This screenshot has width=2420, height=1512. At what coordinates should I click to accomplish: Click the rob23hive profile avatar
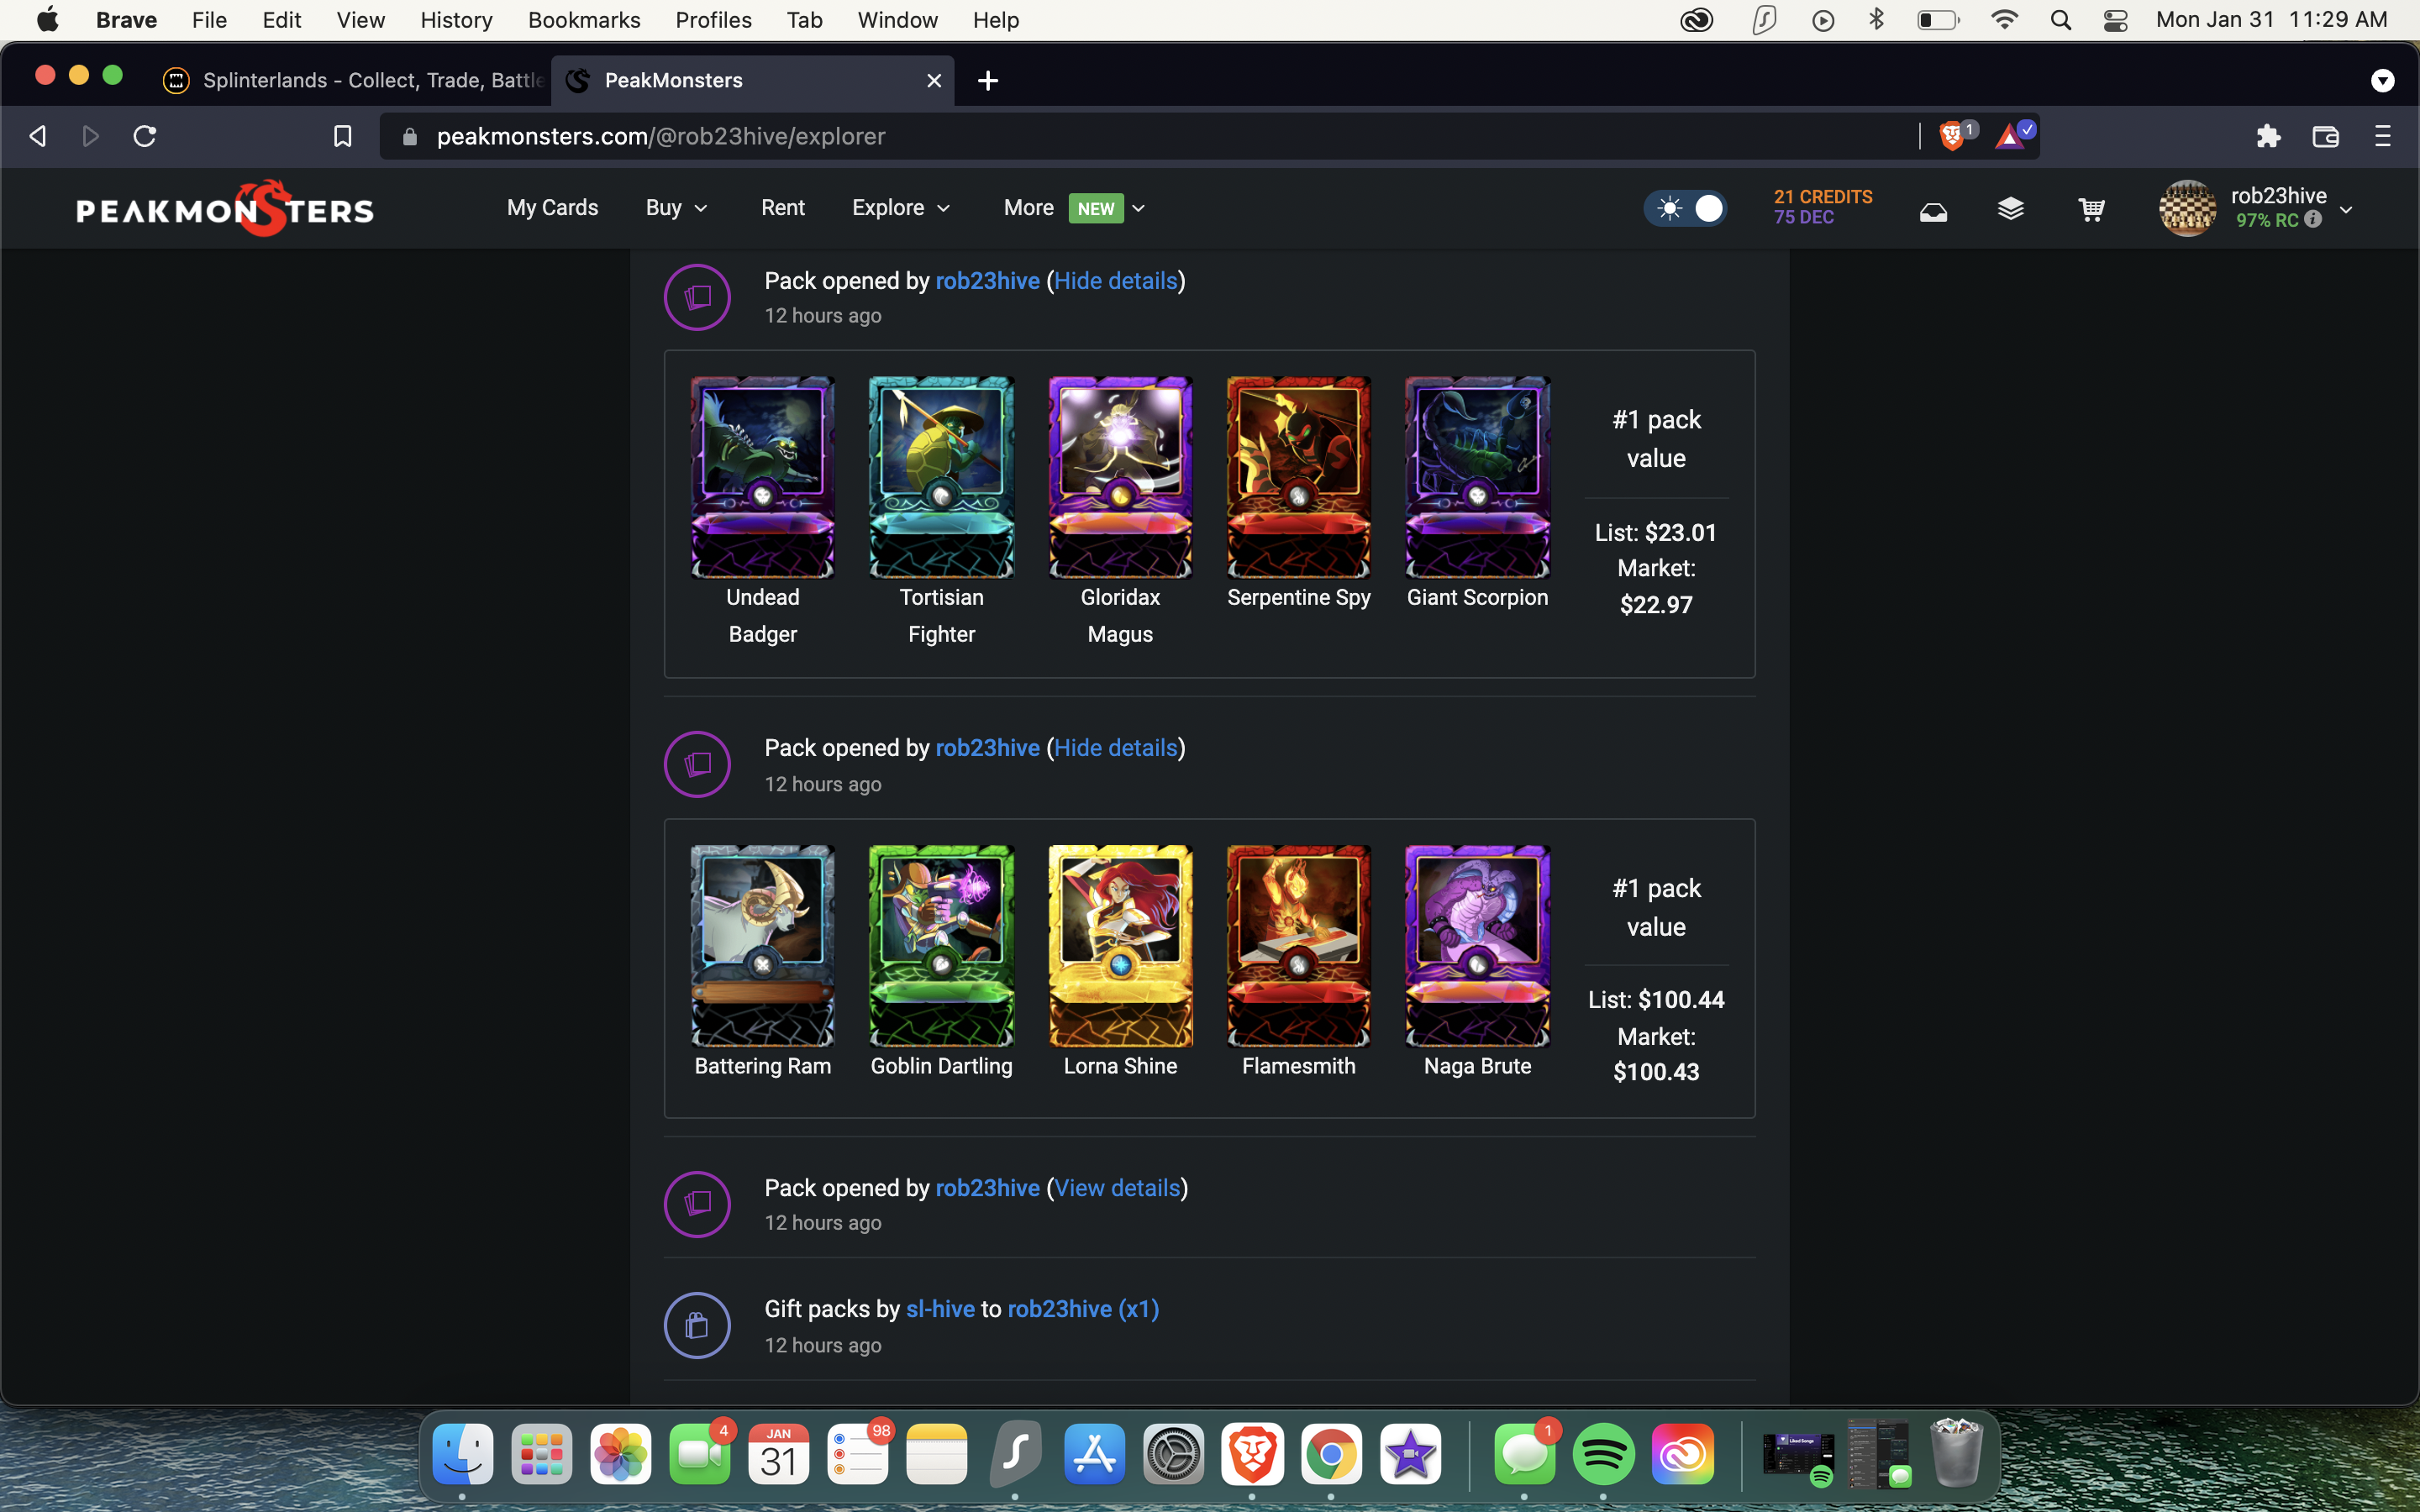(2187, 208)
